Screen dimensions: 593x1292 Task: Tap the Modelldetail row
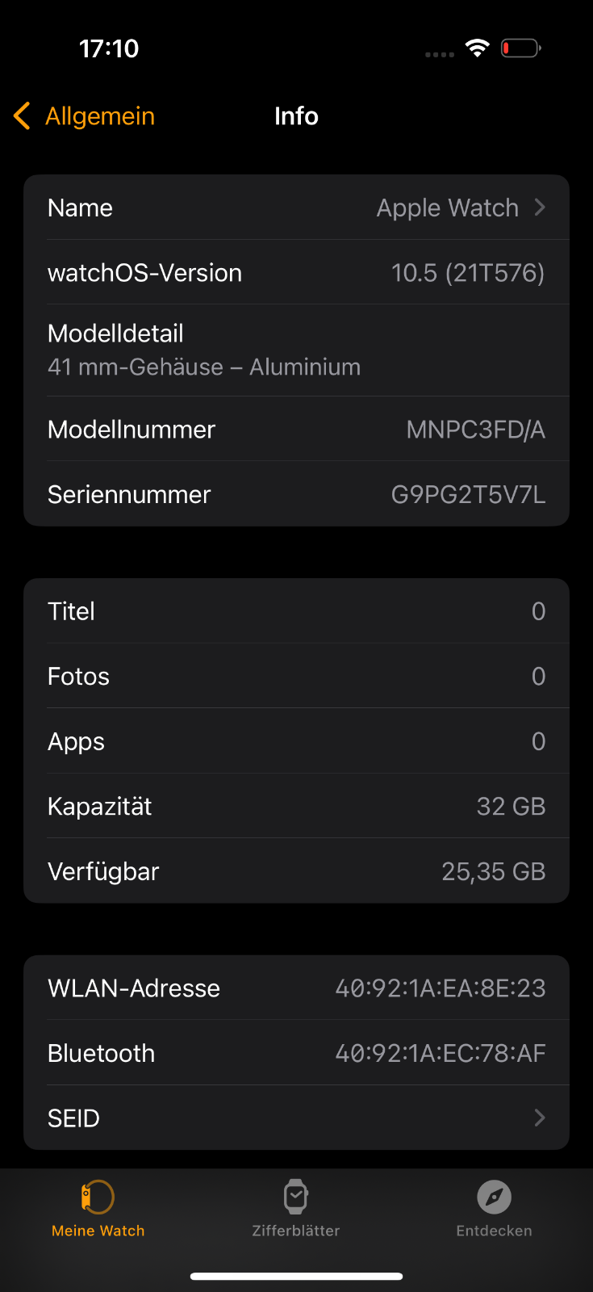point(296,350)
